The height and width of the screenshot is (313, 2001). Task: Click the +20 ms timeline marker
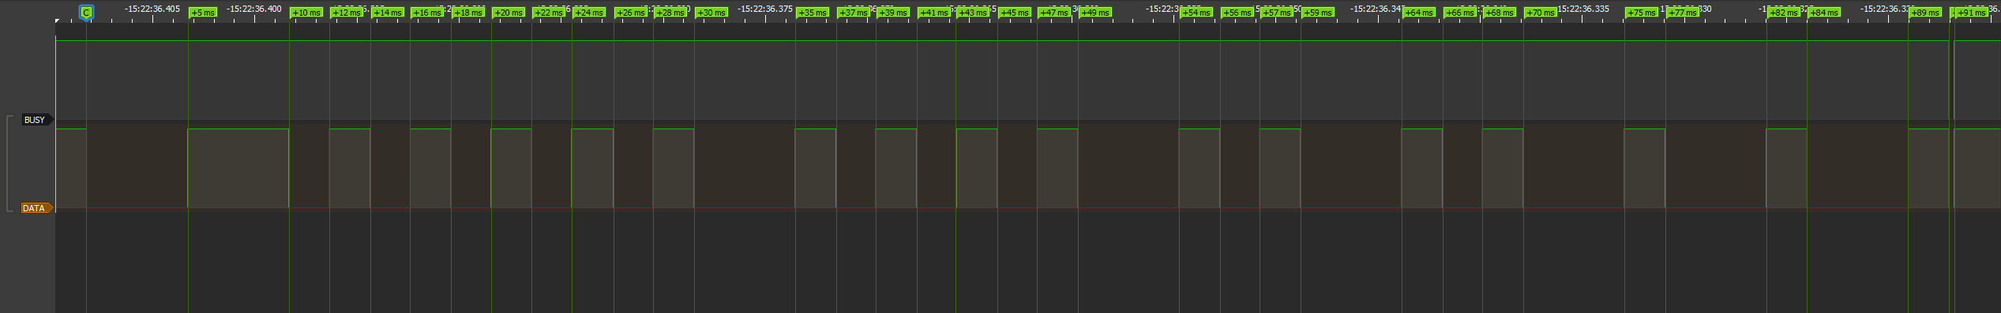pyautogui.click(x=509, y=13)
